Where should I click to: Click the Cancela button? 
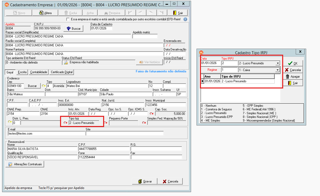tap(170, 181)
